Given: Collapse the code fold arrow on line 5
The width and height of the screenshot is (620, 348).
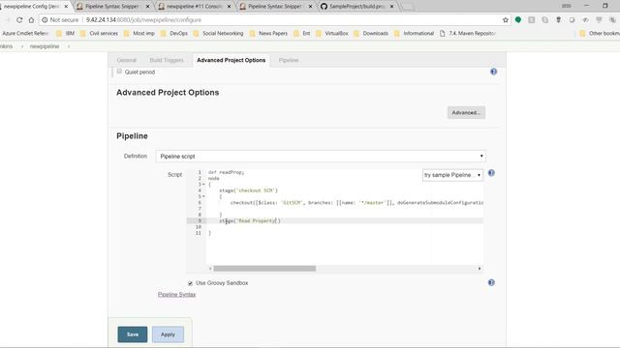Looking at the screenshot, I should pyautogui.click(x=203, y=196).
